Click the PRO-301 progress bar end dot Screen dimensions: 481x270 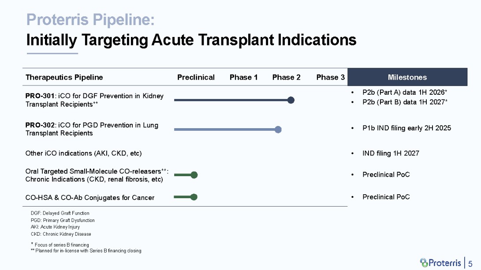click(291, 100)
